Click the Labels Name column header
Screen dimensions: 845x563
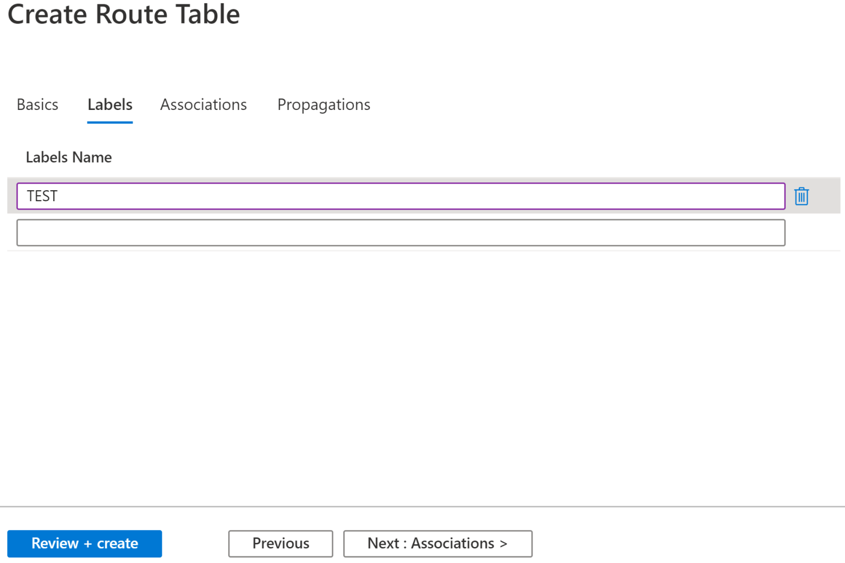click(x=68, y=157)
